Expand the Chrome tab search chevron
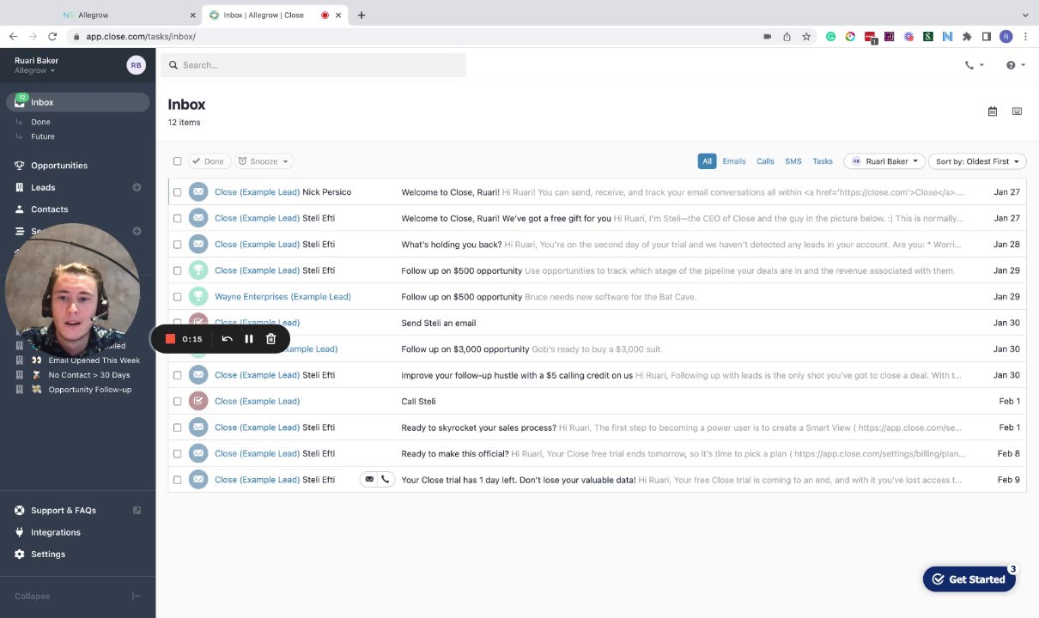 (1025, 15)
